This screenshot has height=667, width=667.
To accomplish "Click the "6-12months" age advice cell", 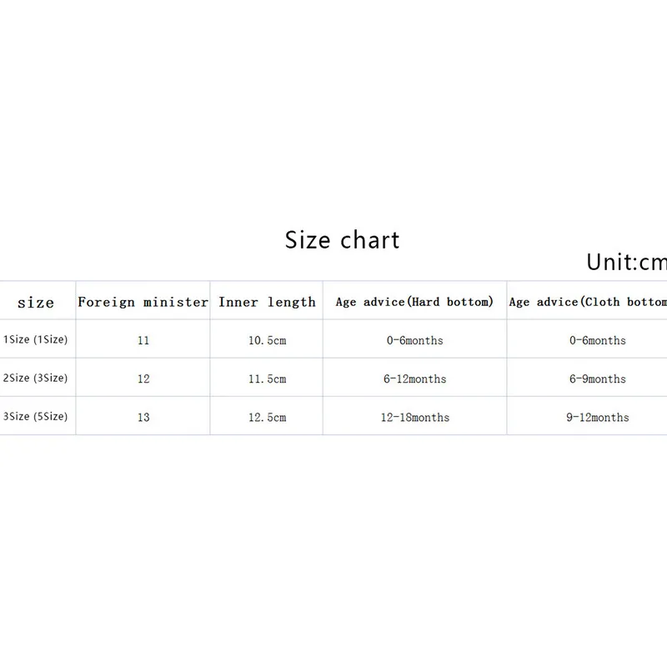I will (x=414, y=379).
